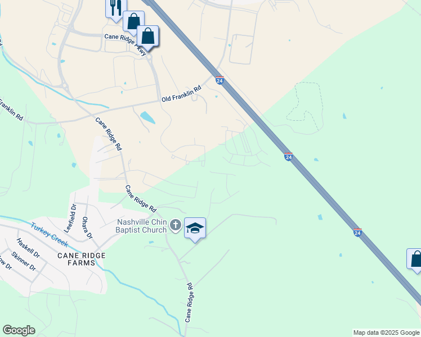
Task: Click the I-24 shield near Old Franklin Rd
Action: coord(220,80)
